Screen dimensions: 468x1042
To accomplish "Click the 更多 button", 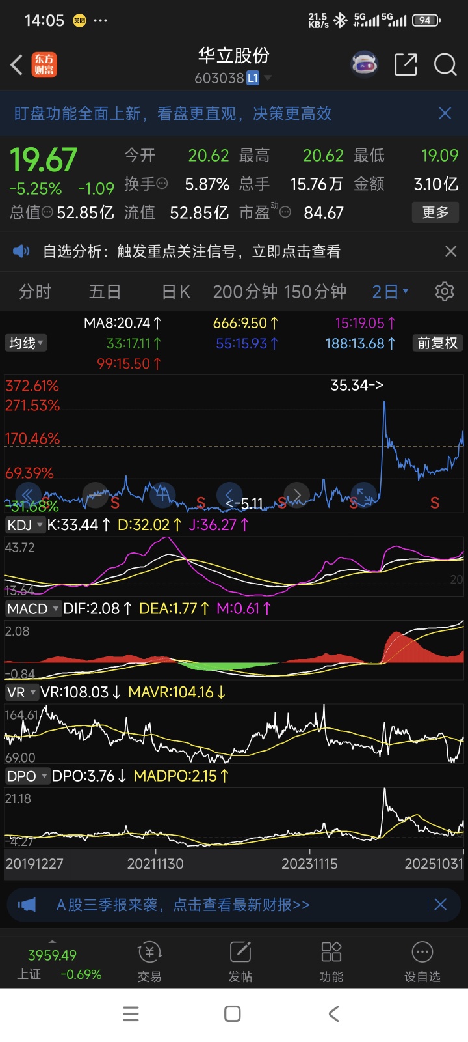I will pos(435,212).
